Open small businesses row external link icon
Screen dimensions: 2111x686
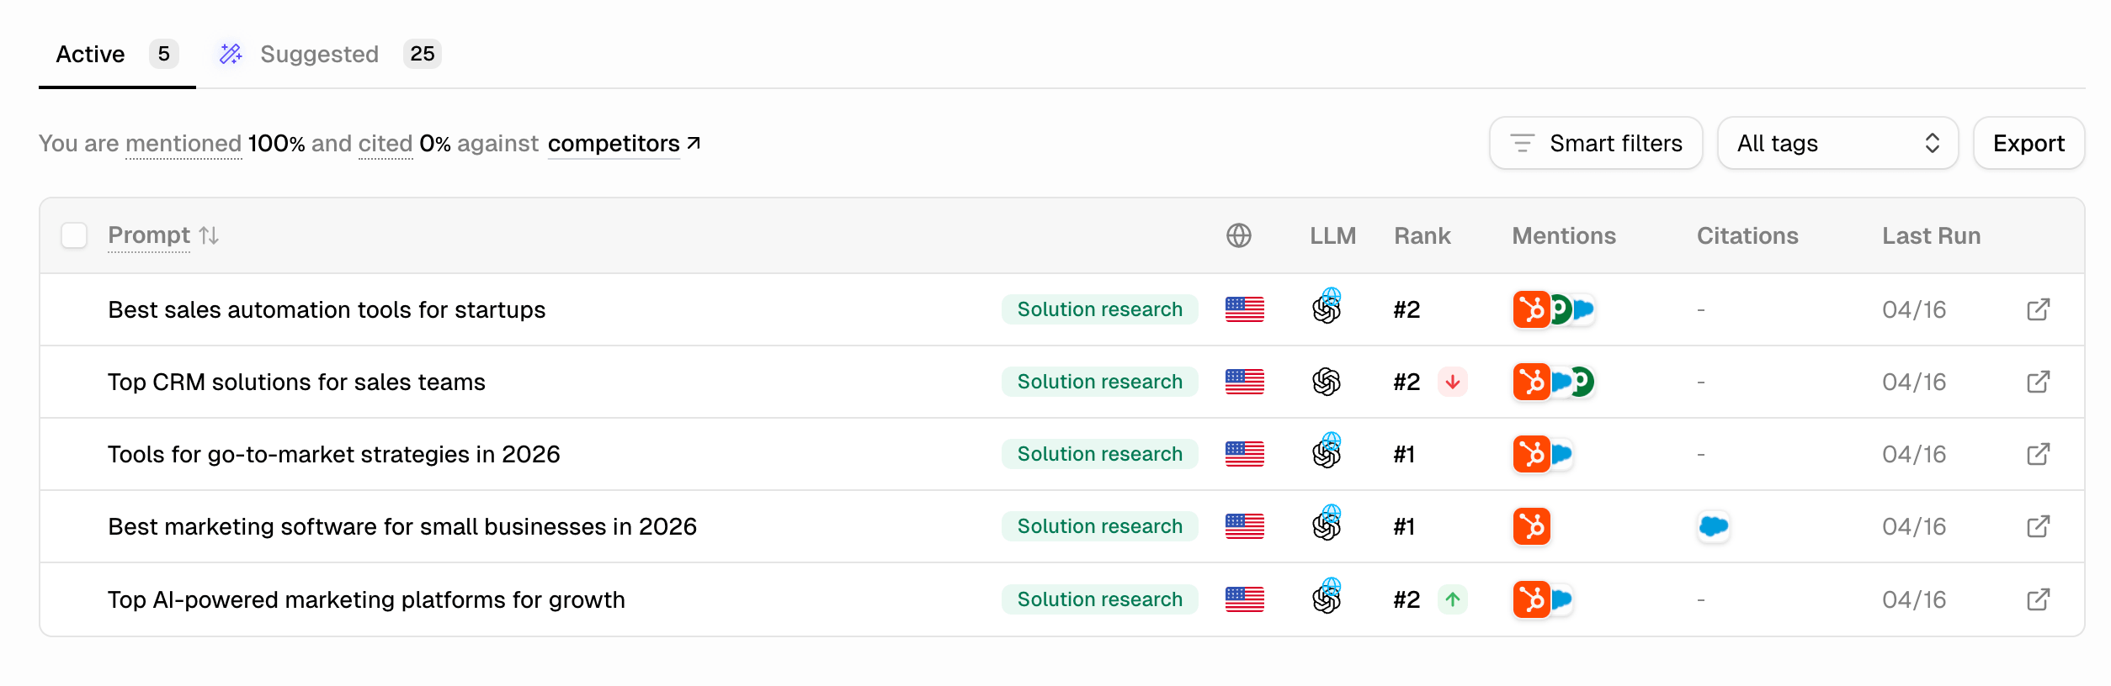pyautogui.click(x=2038, y=526)
